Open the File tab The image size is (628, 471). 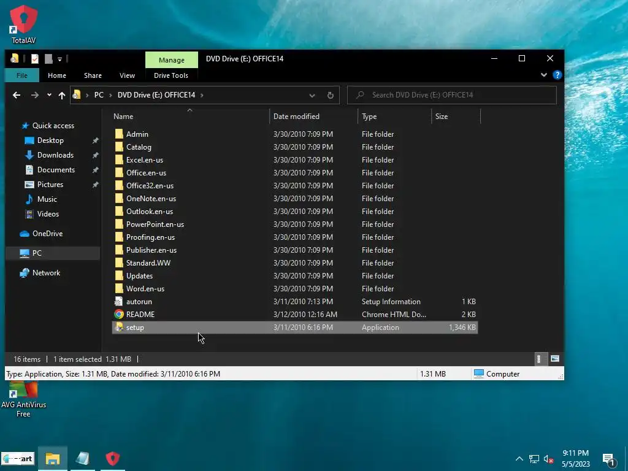pos(22,75)
